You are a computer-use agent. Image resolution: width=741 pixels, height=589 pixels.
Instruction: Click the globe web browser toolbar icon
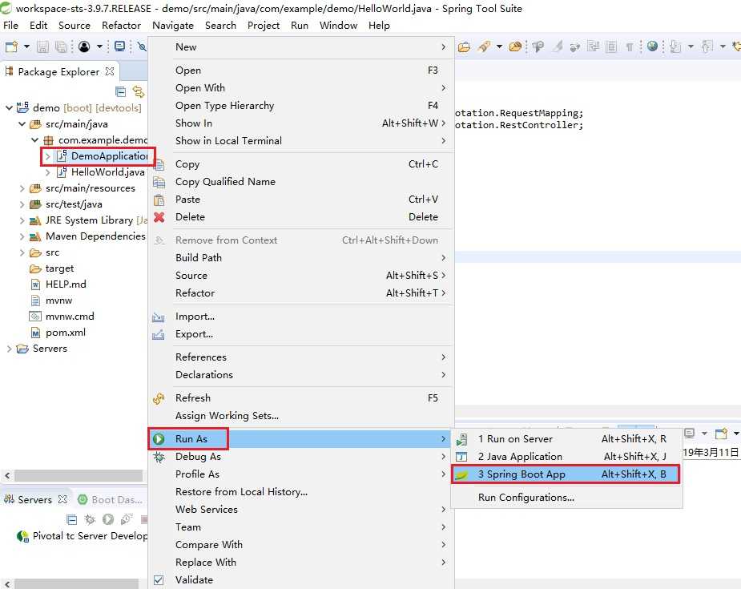(x=653, y=46)
